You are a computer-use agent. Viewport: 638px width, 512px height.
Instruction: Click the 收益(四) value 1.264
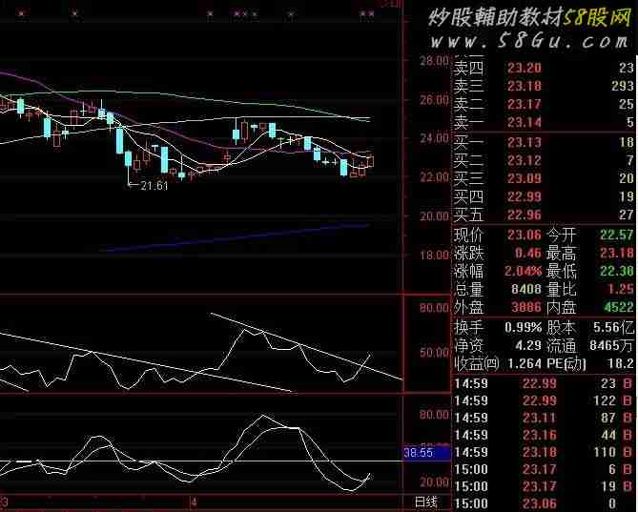[x=525, y=363]
